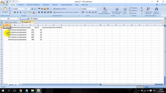This screenshot has height=93, width=166.
Task: Select the Format Painter brush
Action: pos(10,13)
